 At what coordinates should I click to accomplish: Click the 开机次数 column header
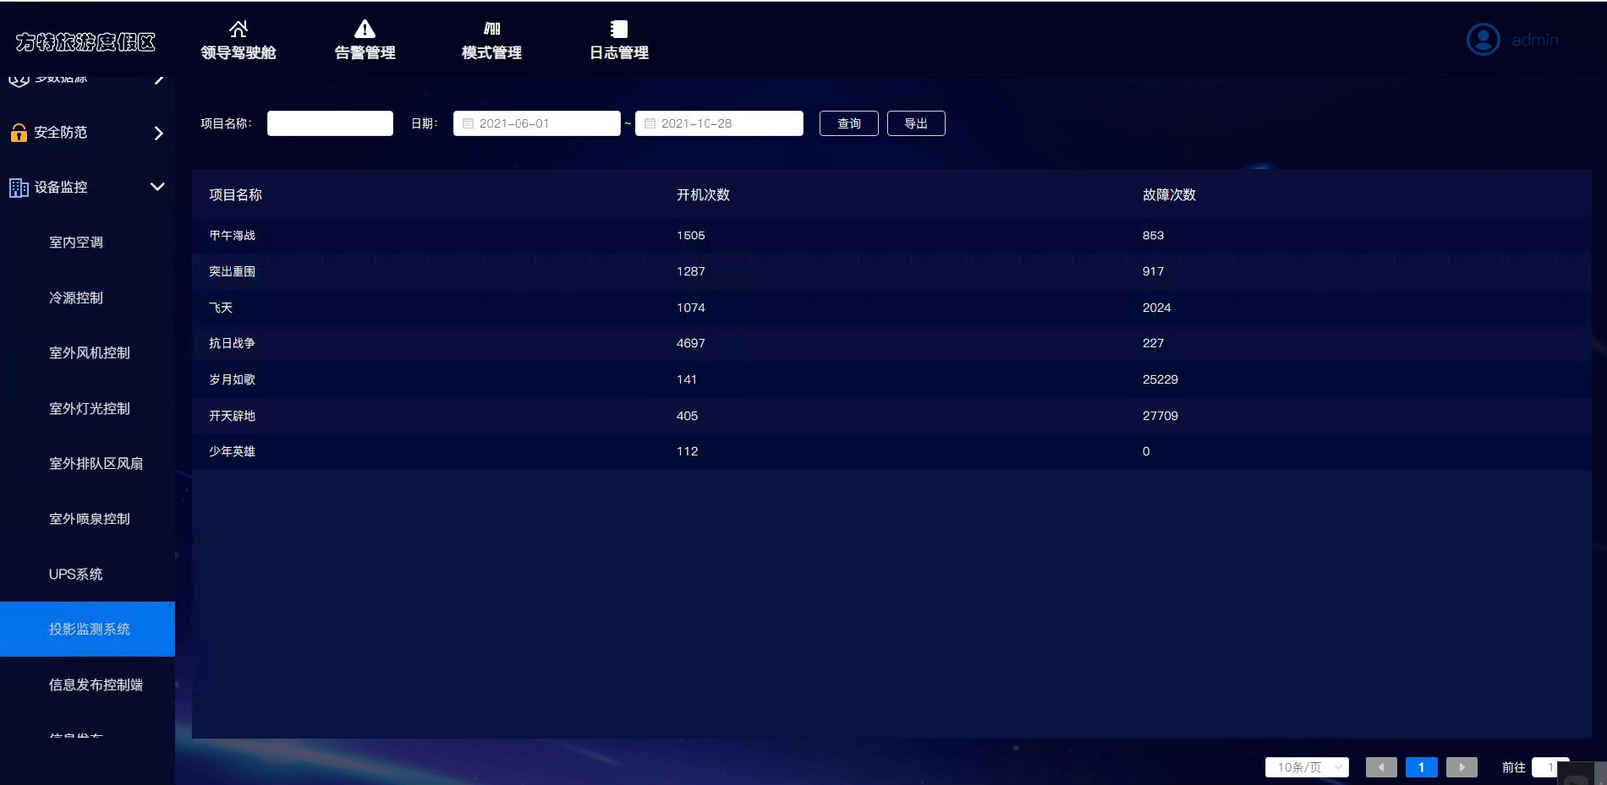(x=704, y=195)
